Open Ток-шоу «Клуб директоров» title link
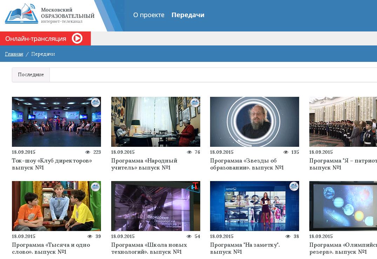Screen dimensions: 377x259 point(52,164)
